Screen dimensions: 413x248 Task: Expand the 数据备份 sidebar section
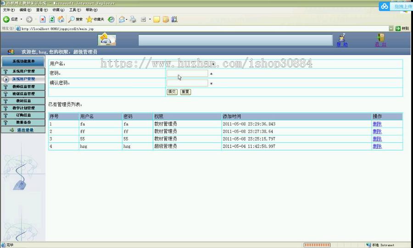(x=23, y=122)
